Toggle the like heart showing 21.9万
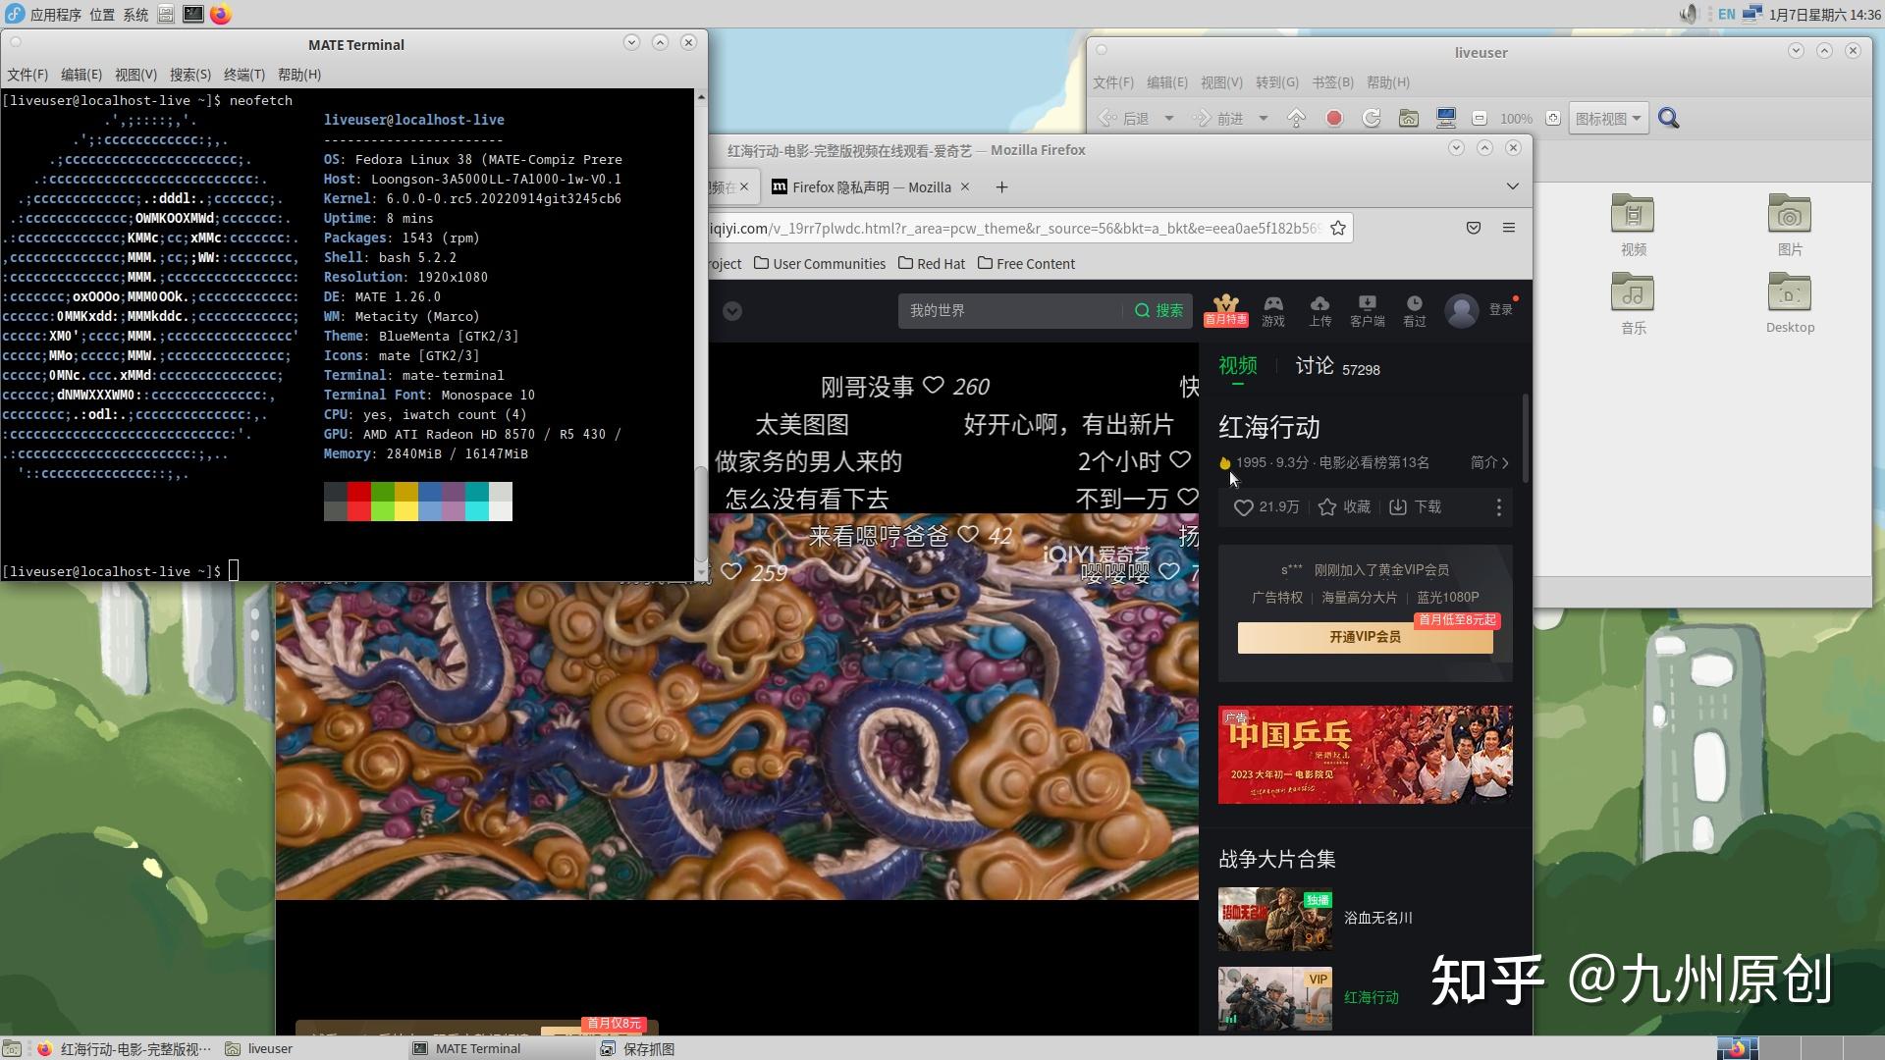The image size is (1885, 1060). tap(1243, 507)
